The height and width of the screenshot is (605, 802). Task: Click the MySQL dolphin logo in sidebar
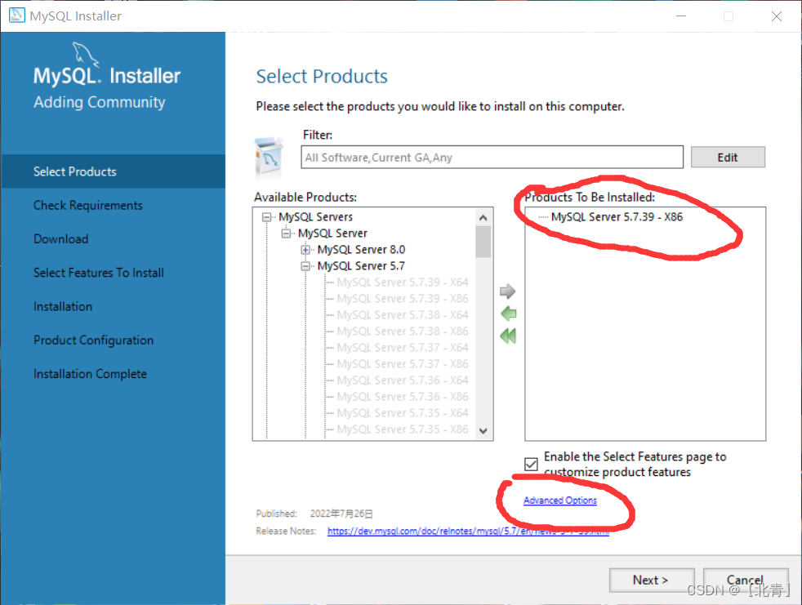tap(86, 54)
